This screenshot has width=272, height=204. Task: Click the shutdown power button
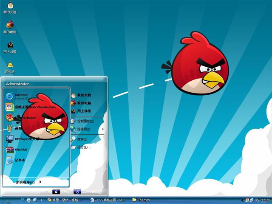pos(77,192)
